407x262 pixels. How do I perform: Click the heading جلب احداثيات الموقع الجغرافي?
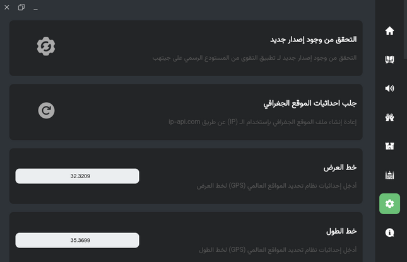tap(310, 103)
